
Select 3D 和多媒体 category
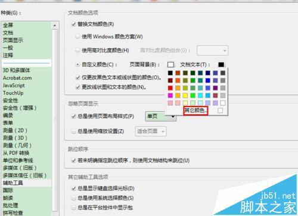click(x=26, y=70)
